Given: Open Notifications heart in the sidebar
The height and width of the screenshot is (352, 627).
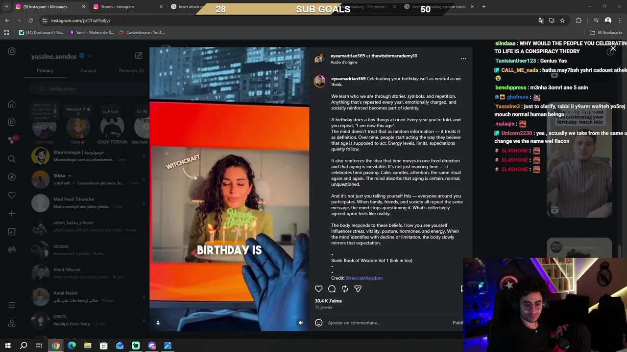Looking at the screenshot, I should click(x=12, y=195).
